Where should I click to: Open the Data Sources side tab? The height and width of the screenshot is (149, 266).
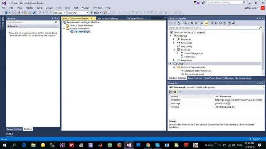tap(3, 23)
